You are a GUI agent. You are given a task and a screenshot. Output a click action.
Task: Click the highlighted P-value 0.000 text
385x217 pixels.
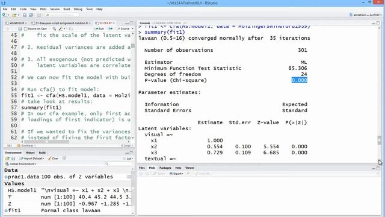pyautogui.click(x=300, y=80)
